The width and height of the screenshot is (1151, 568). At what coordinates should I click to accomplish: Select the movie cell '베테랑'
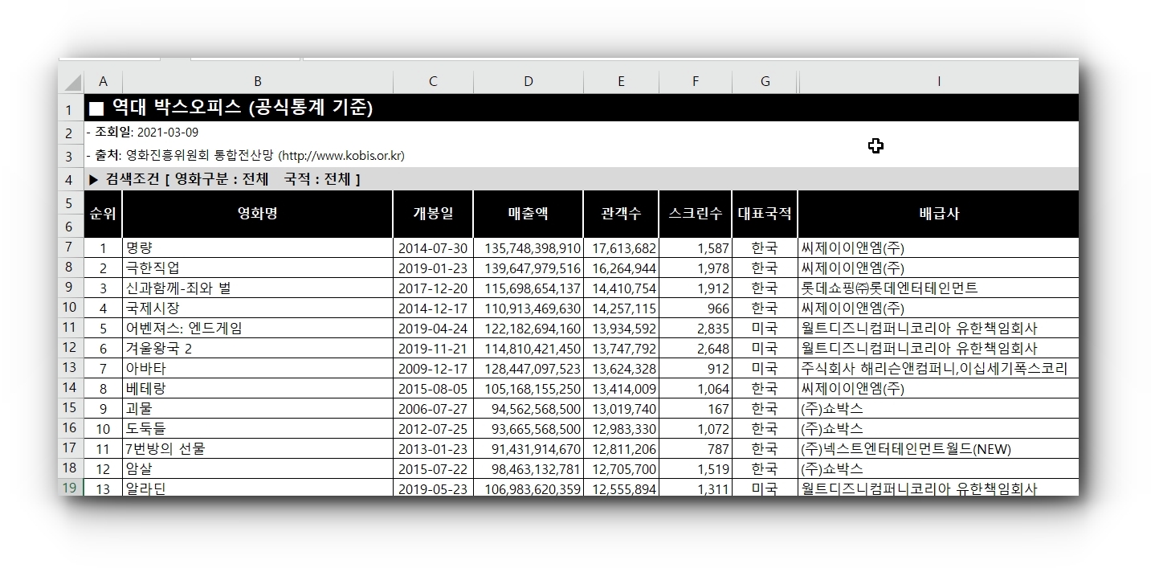point(258,388)
